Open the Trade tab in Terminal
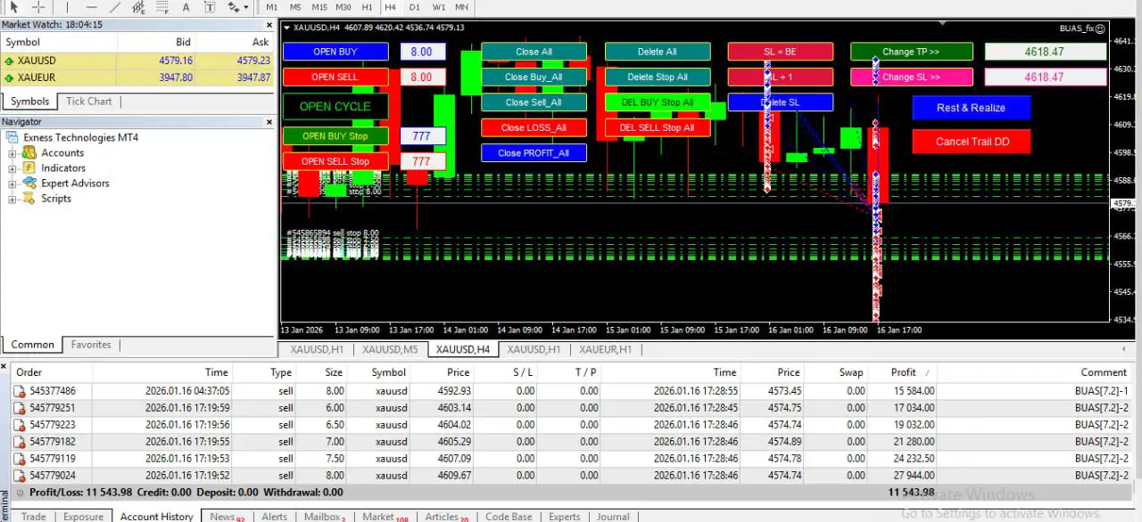Image resolution: width=1142 pixels, height=522 pixels. coord(34,517)
